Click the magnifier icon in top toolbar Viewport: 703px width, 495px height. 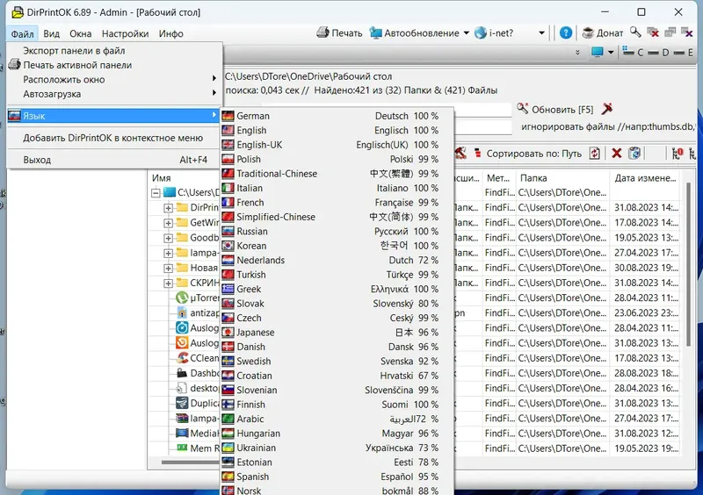pyautogui.click(x=634, y=32)
